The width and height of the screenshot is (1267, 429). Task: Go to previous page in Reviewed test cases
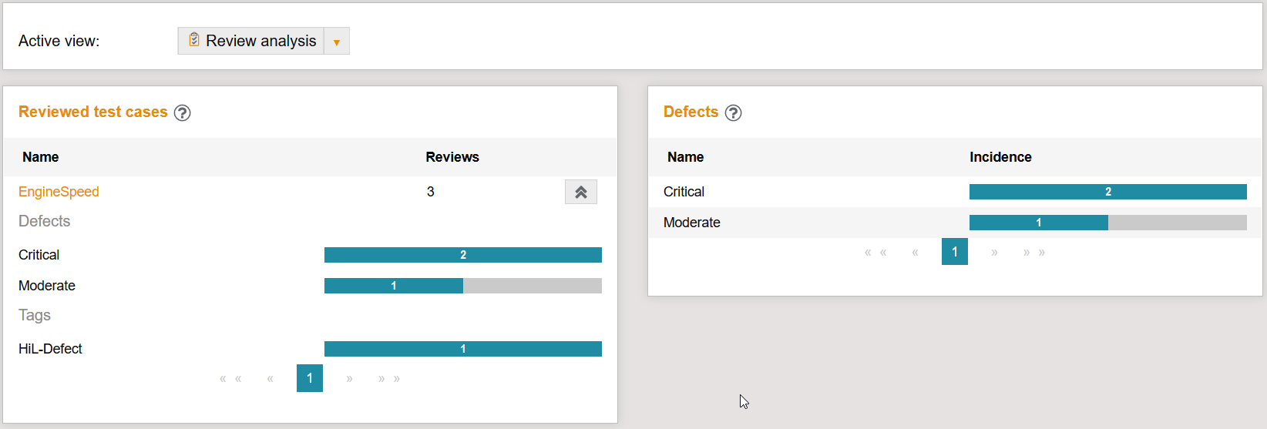point(270,378)
